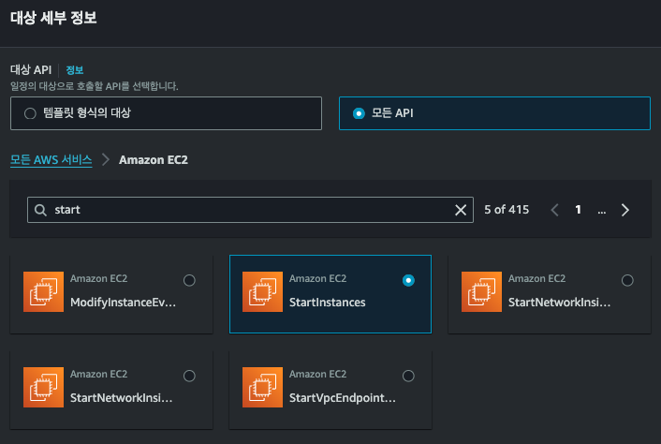Click the EC2 icon on the ModifyInstanceEv... card
Viewport: 661px width, 444px height.
pyautogui.click(x=43, y=291)
